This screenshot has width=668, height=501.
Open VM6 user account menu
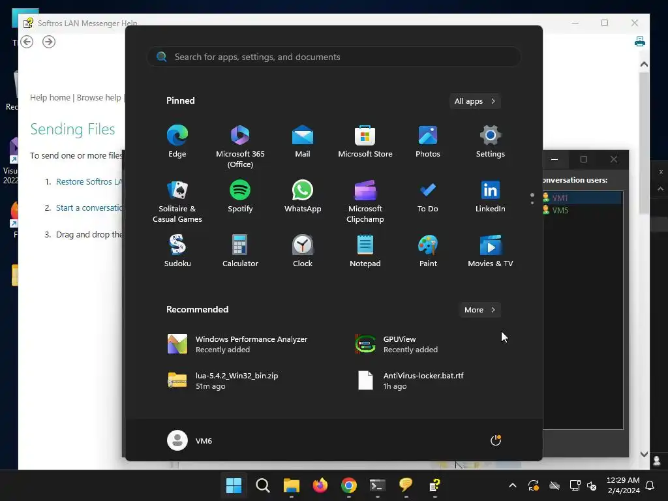point(190,440)
